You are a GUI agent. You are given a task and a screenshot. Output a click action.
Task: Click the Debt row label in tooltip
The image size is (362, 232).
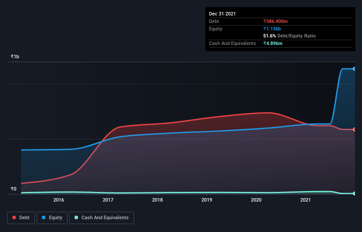coord(214,21)
